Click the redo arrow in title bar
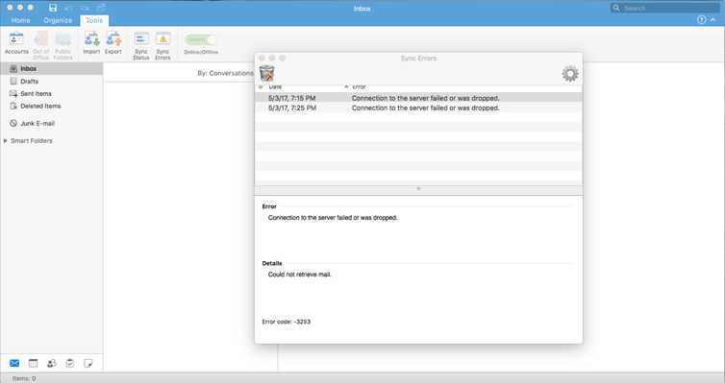 pos(85,8)
